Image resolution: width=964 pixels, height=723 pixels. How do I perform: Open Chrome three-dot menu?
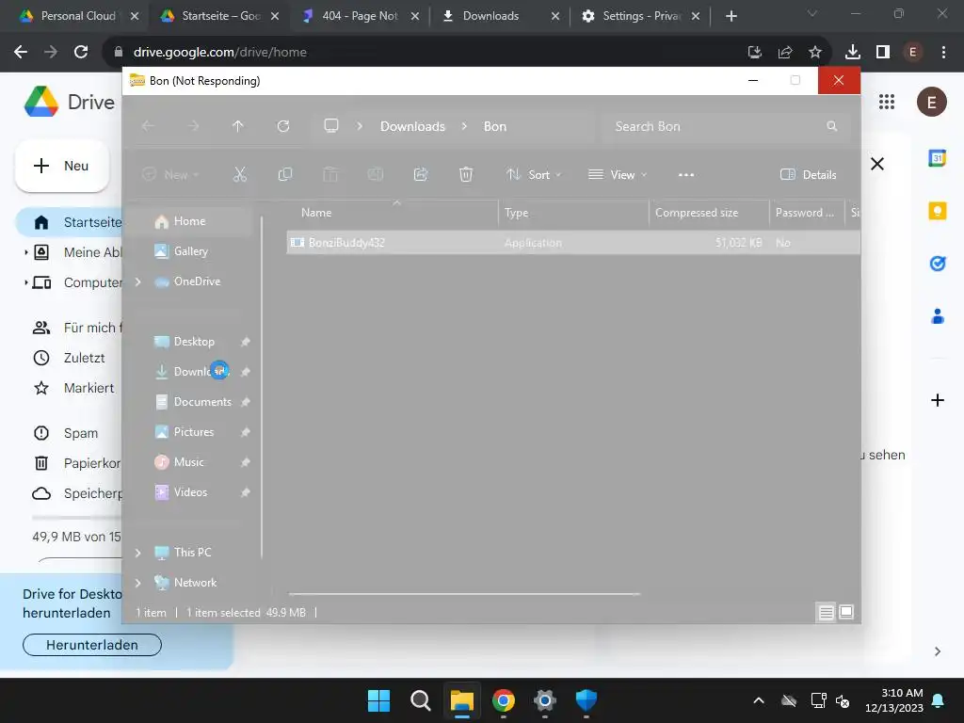tap(943, 53)
